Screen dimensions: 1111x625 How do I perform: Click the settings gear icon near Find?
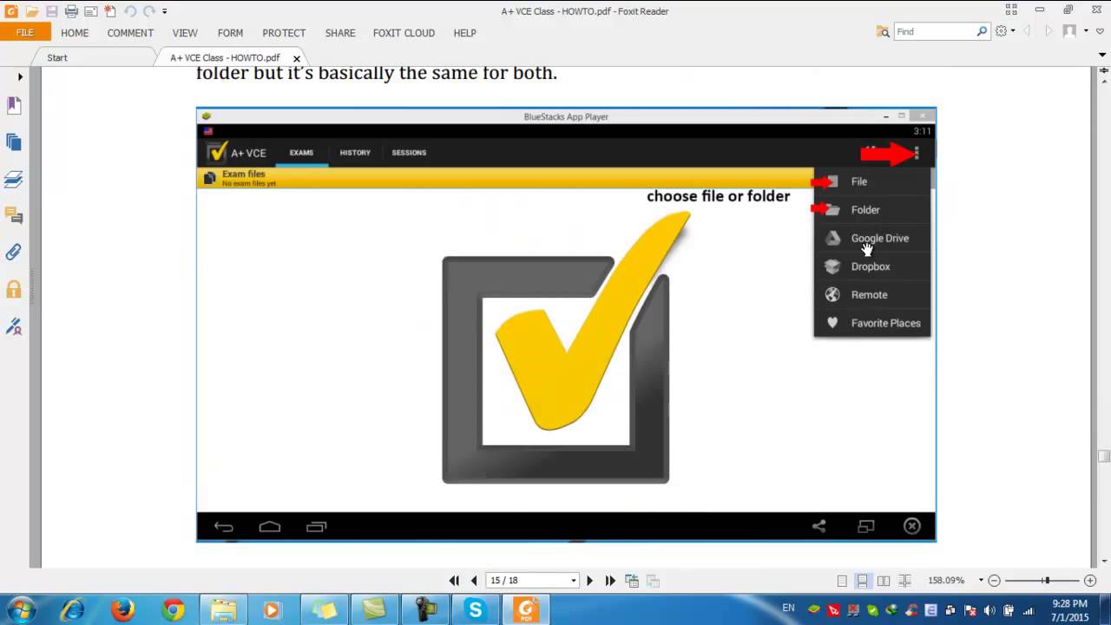1002,31
